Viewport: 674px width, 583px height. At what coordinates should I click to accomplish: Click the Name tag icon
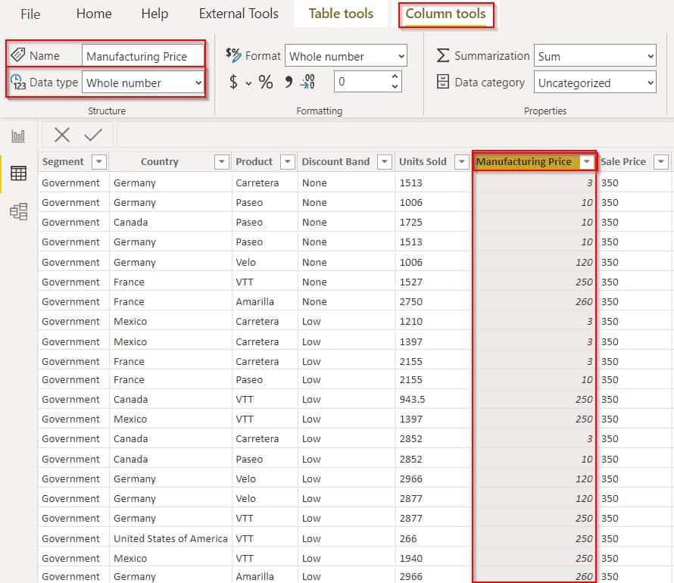pos(18,55)
